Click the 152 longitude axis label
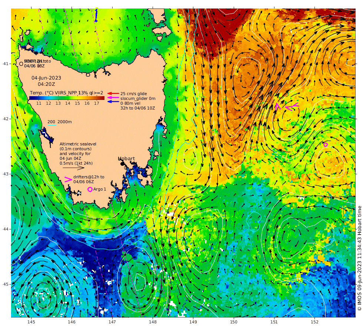 pos(314,322)
